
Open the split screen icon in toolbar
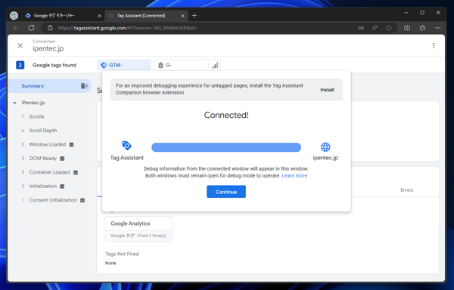407,28
